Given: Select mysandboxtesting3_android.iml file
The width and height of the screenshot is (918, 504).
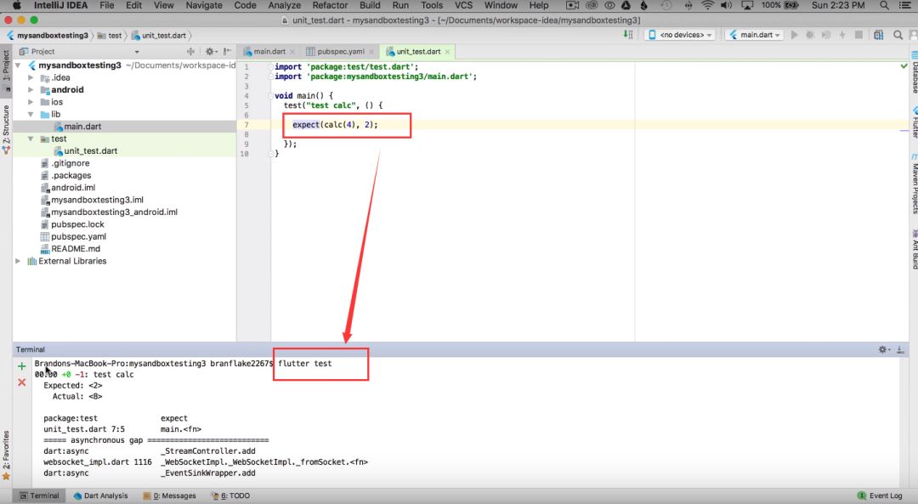Looking at the screenshot, I should click(109, 212).
